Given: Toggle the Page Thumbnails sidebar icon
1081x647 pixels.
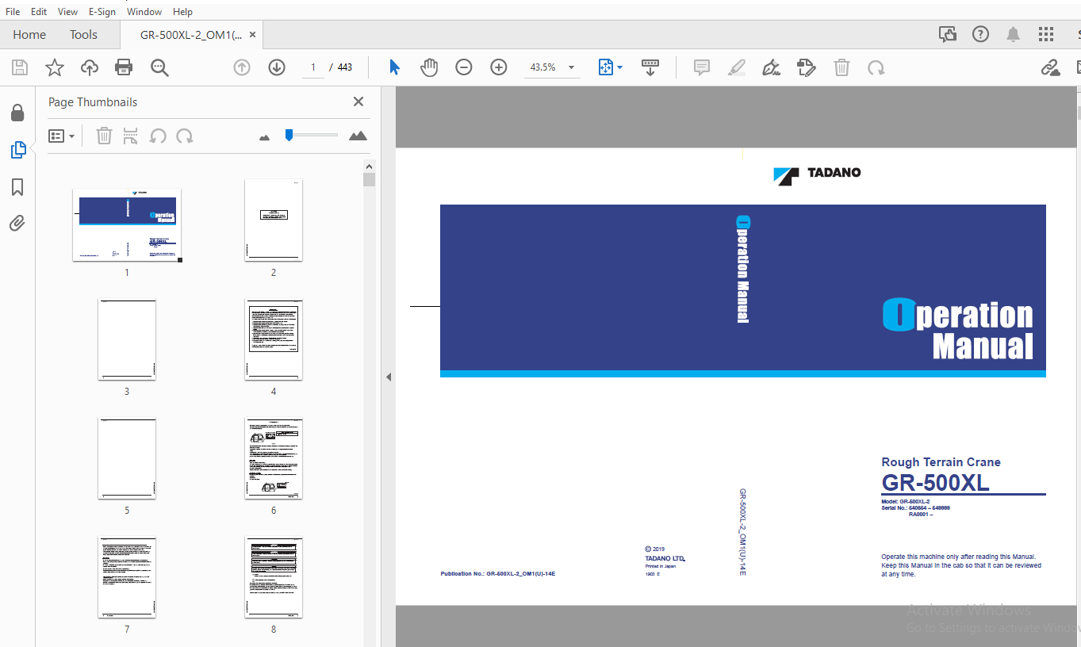Looking at the screenshot, I should click(17, 149).
